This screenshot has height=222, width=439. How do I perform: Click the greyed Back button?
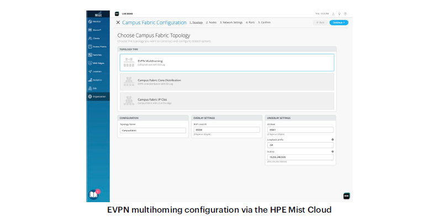[320, 23]
